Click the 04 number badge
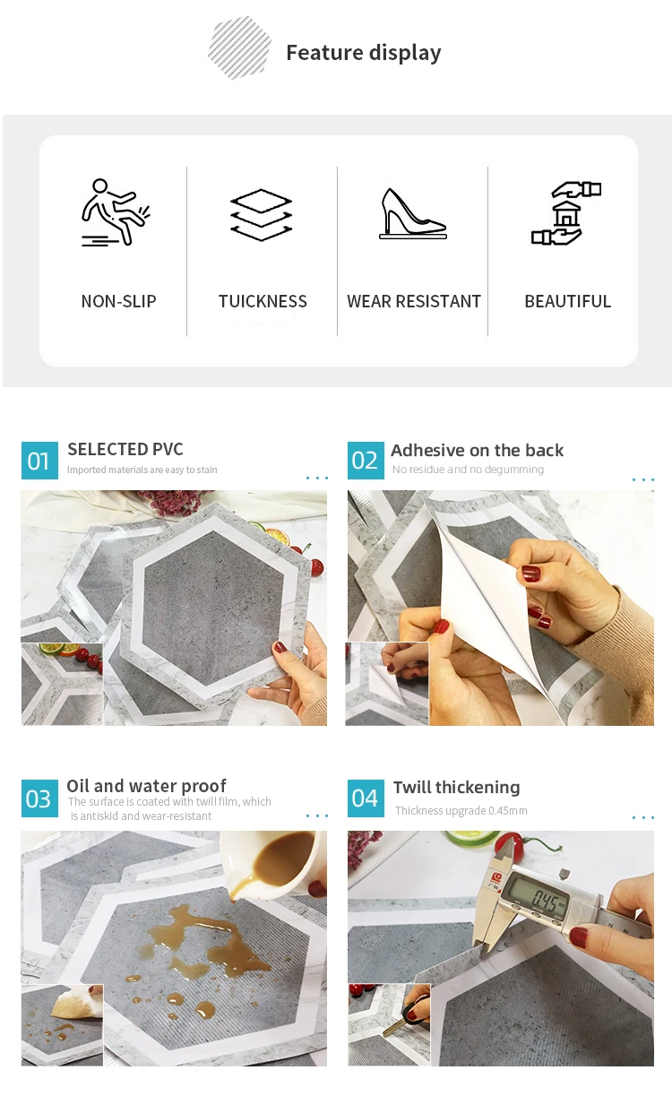The image size is (672, 1096). tap(365, 798)
